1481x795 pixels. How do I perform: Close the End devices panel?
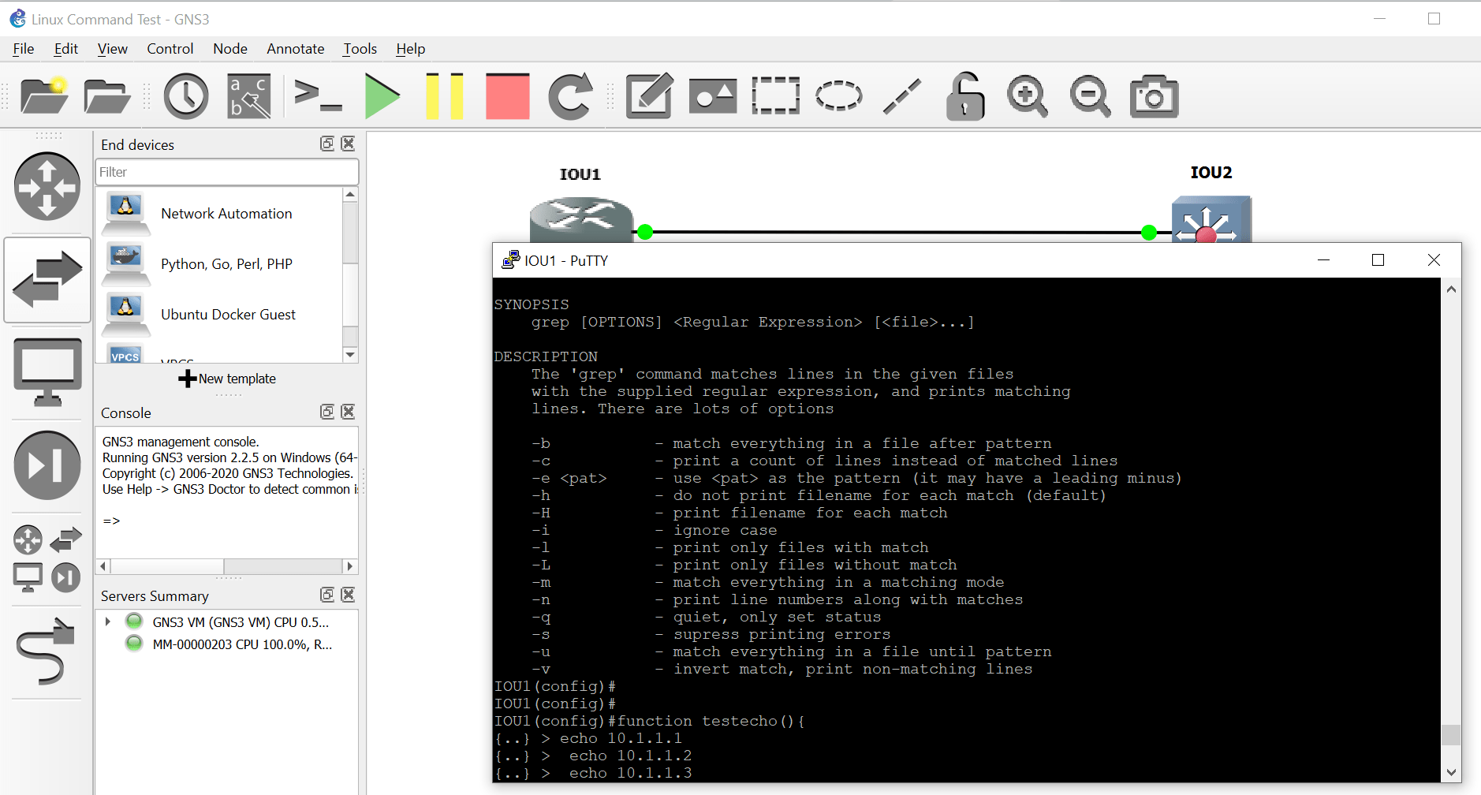point(348,144)
